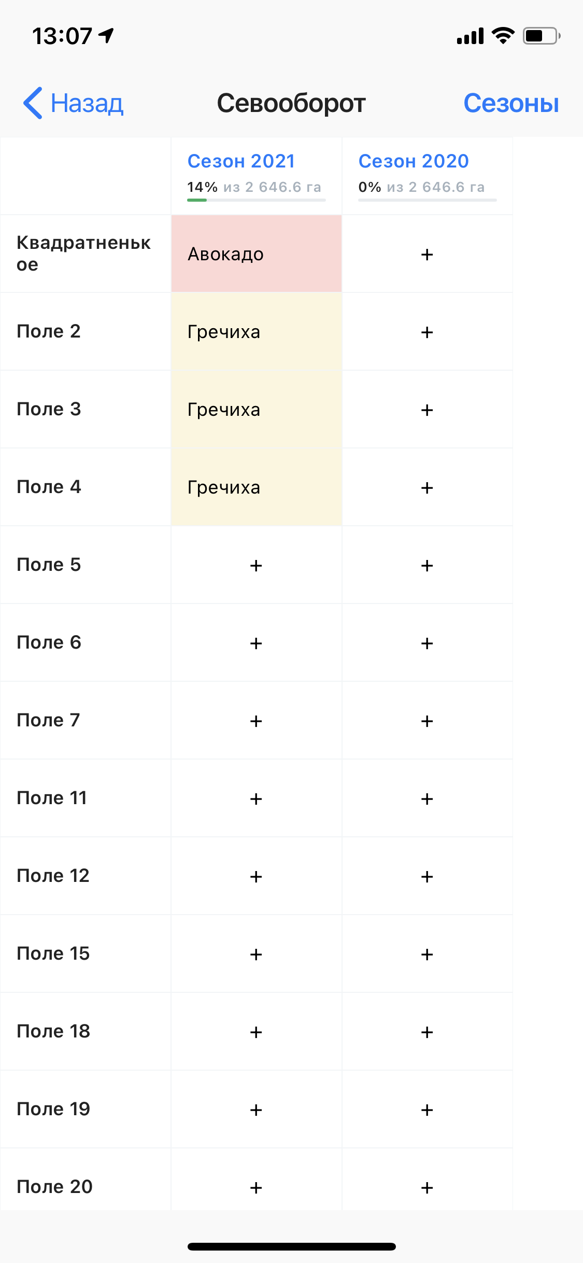Image resolution: width=583 pixels, height=1263 pixels.
Task: Tap the back chevron arrow icon
Action: (x=33, y=103)
